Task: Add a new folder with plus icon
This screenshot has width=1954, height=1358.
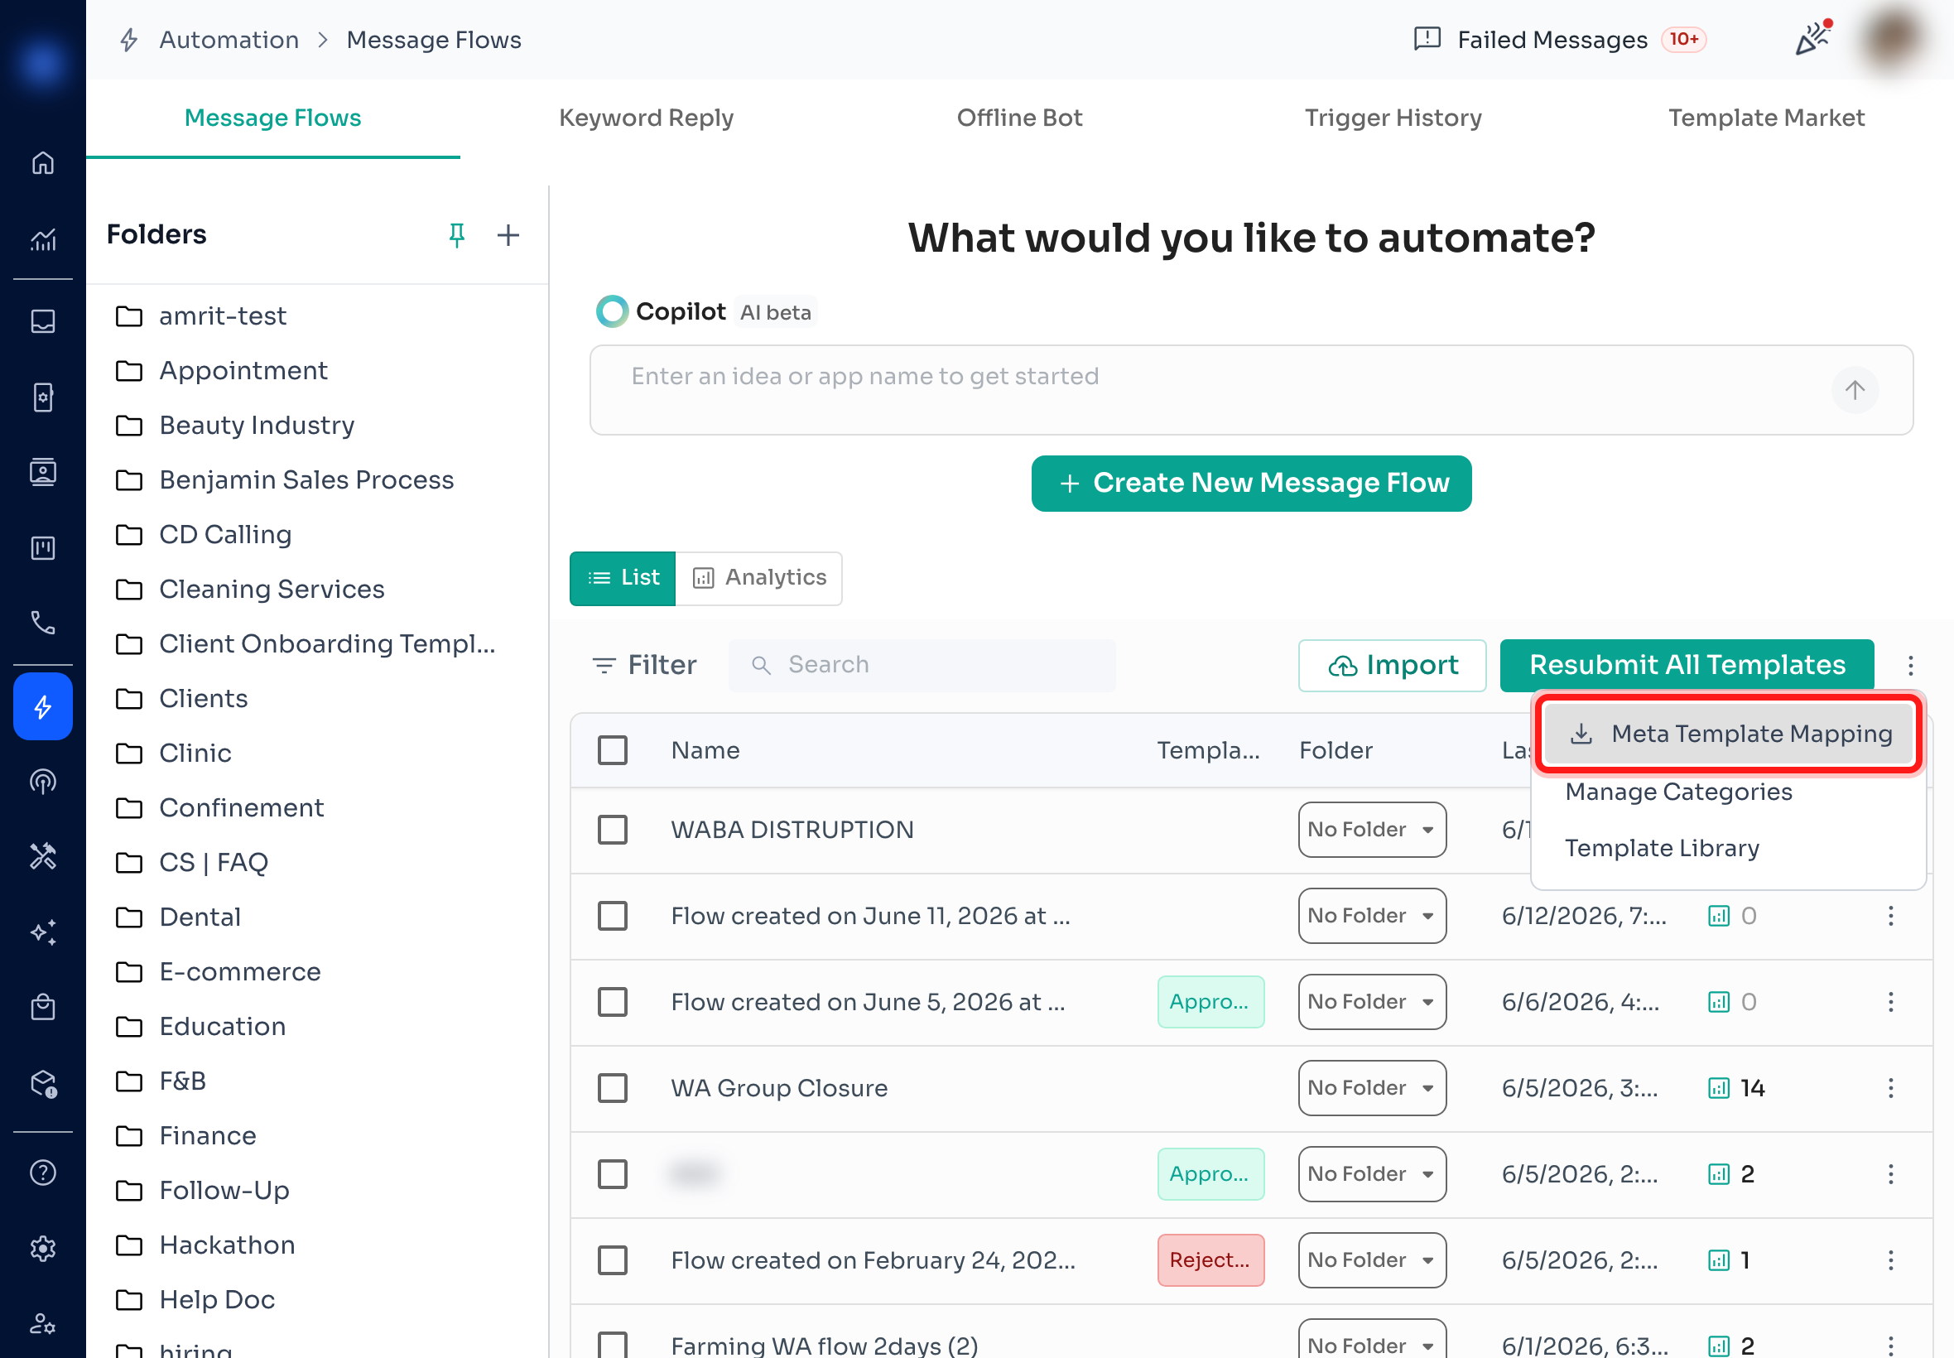Action: pyautogui.click(x=508, y=235)
